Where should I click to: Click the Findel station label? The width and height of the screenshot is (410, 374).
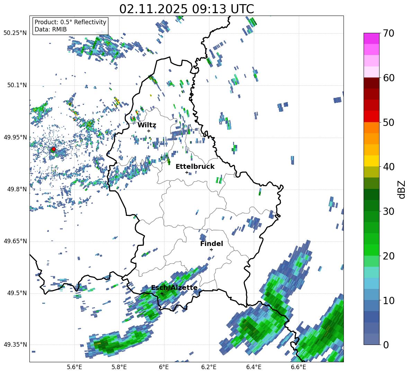tap(212, 244)
